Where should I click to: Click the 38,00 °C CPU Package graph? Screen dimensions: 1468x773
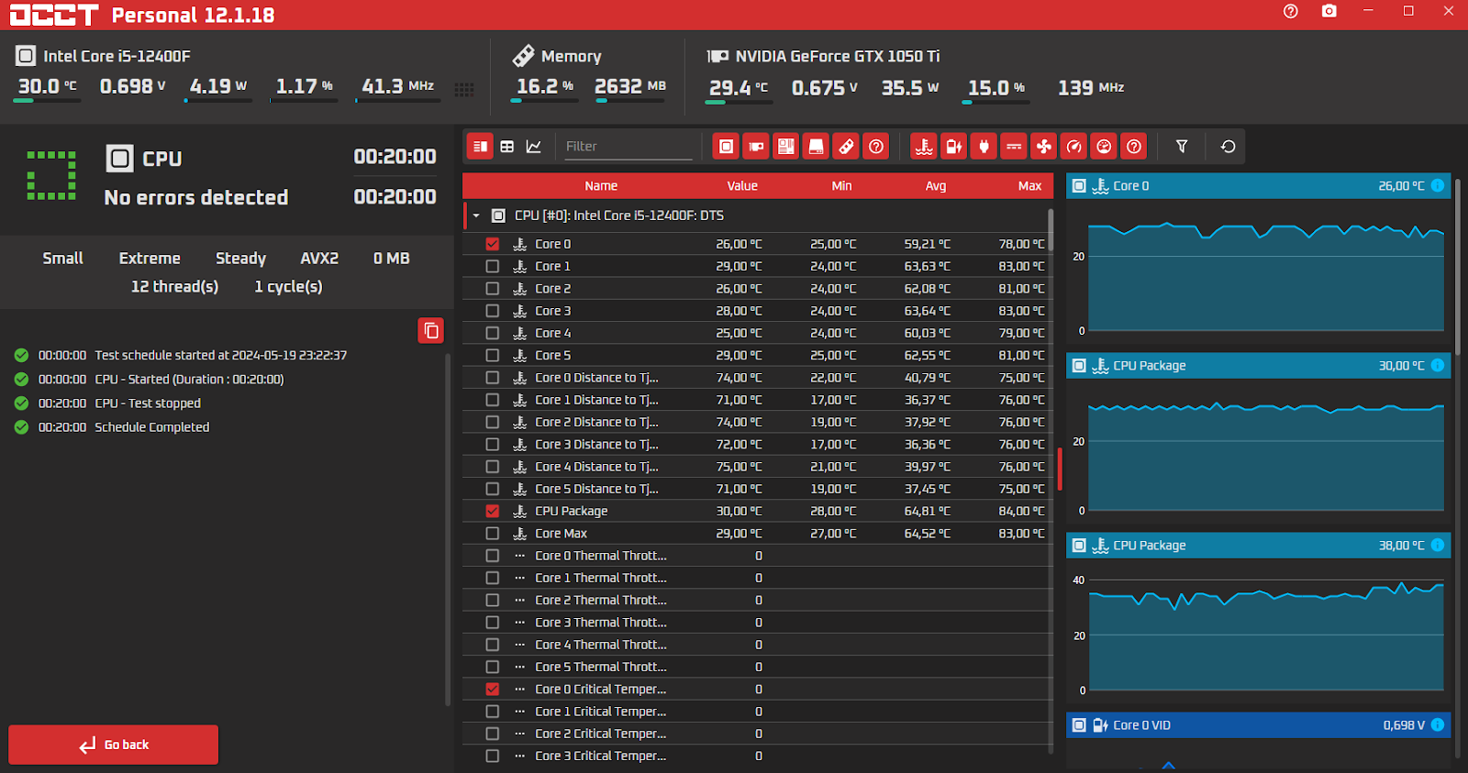1265,633
